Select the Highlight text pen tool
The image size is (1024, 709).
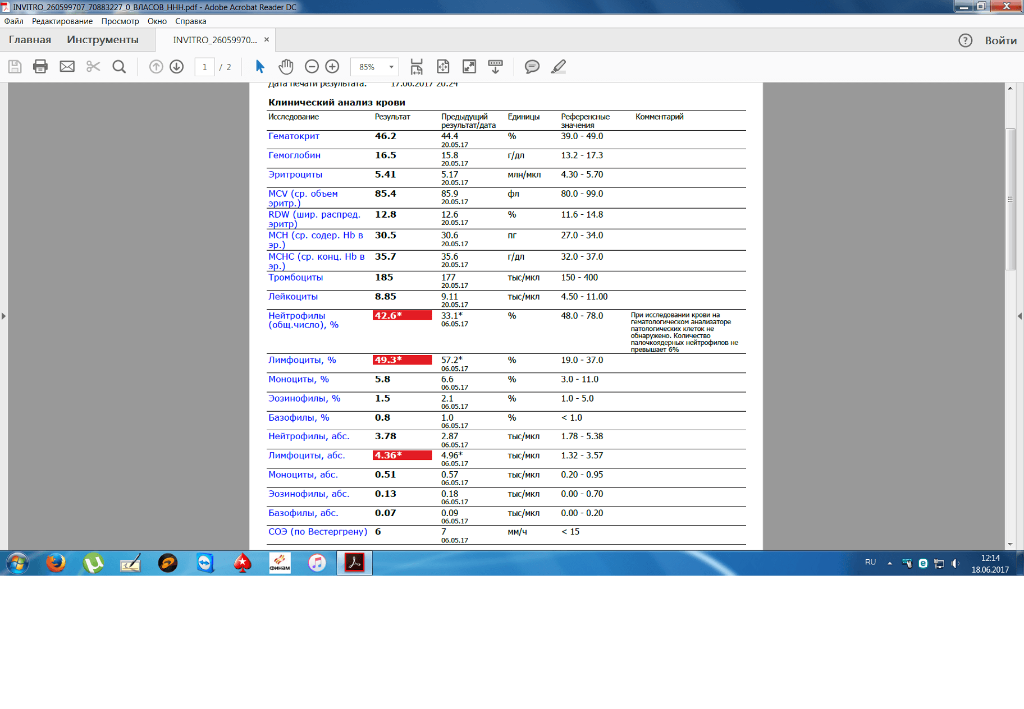[x=558, y=67]
